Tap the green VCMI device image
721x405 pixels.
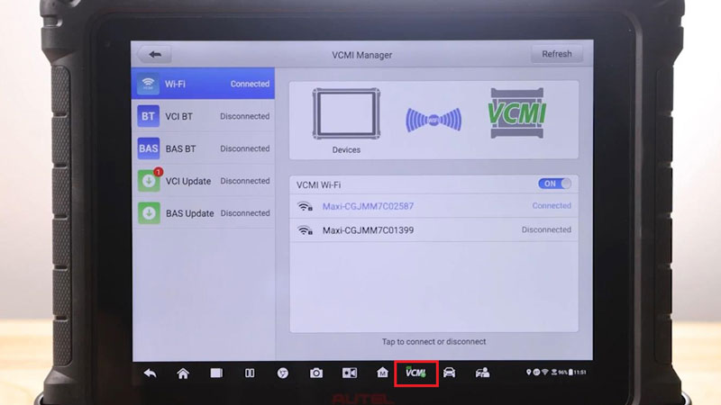tap(517, 113)
